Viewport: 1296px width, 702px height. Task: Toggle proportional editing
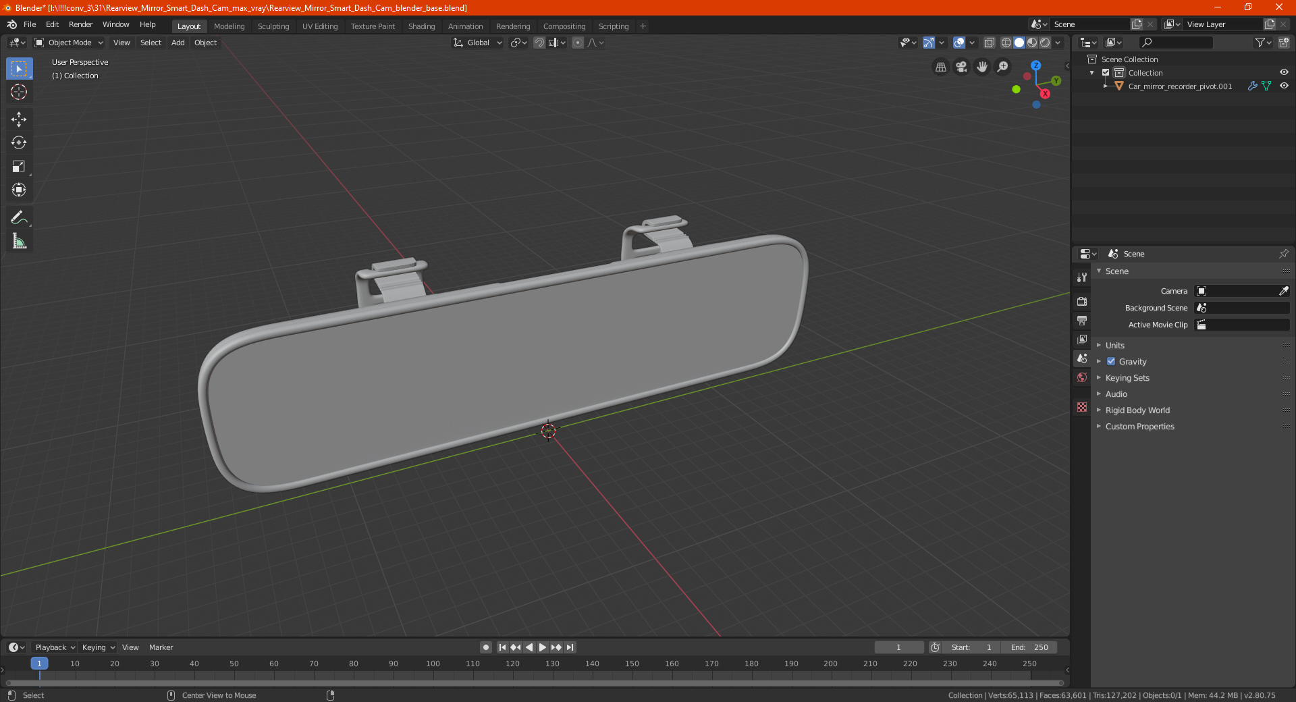[578, 43]
